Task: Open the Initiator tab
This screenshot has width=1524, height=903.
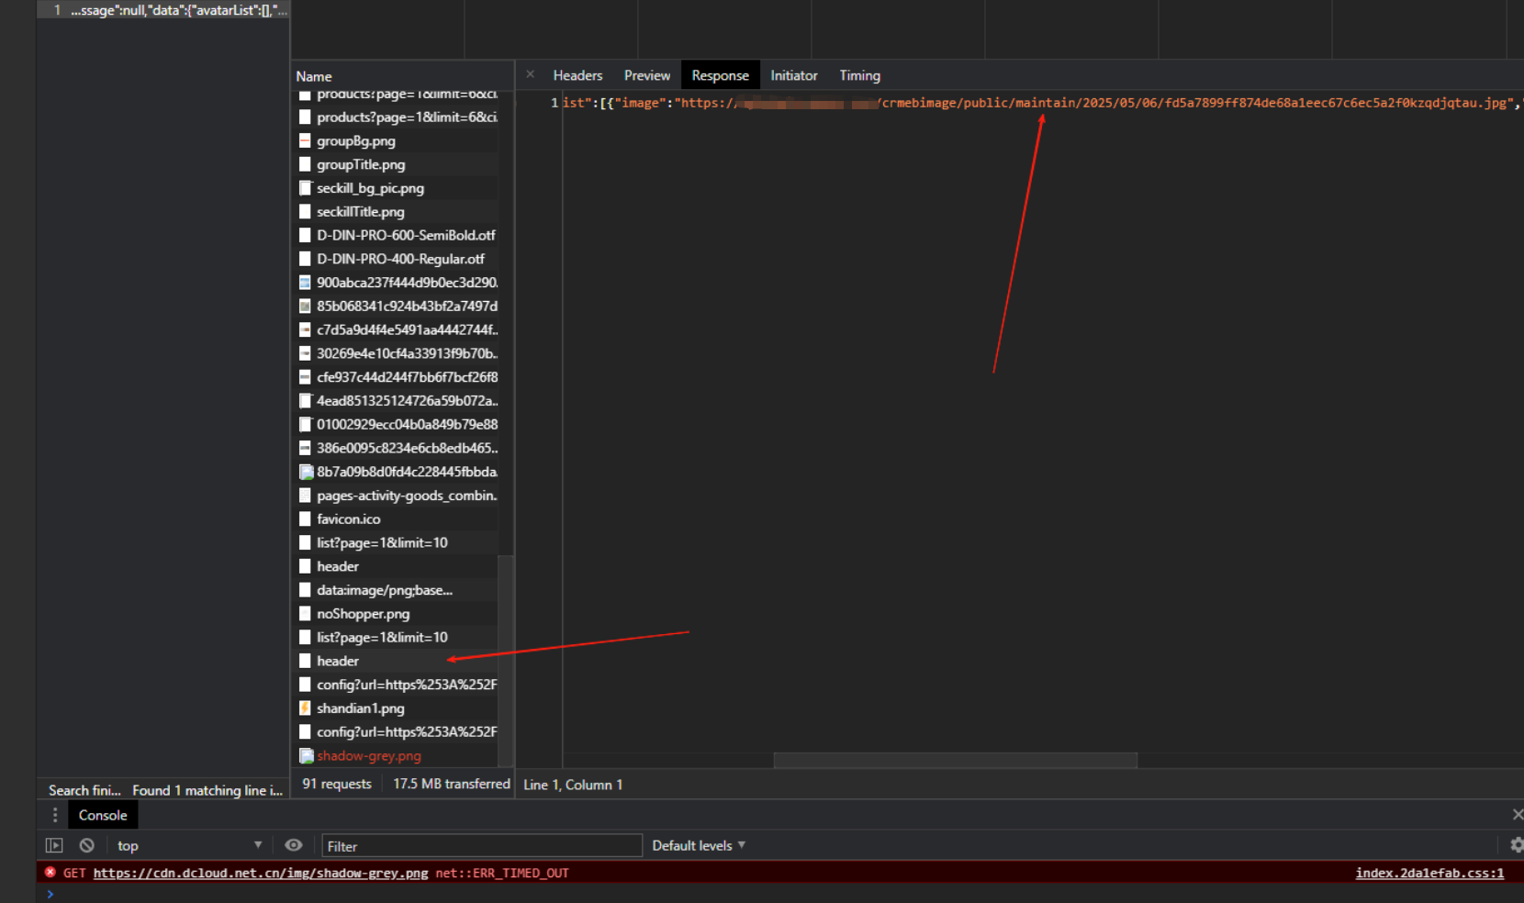Action: 794,75
